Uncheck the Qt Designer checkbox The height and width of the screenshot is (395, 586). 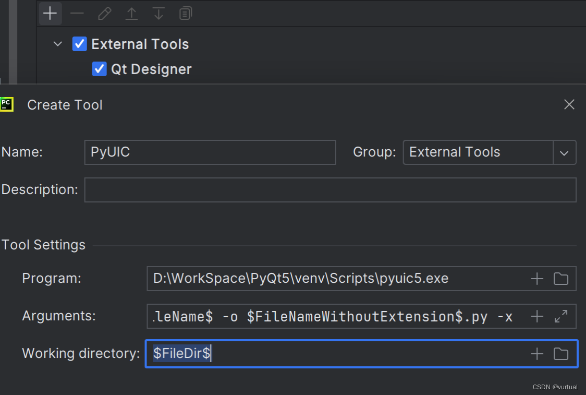tap(100, 69)
